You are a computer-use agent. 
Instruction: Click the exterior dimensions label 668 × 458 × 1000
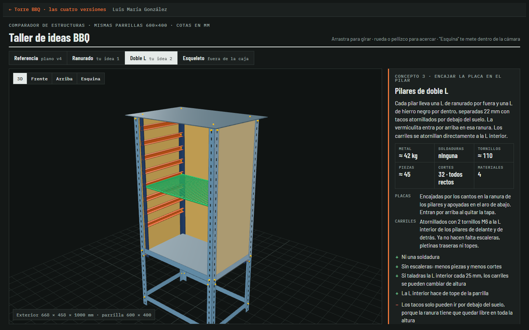click(x=84, y=315)
